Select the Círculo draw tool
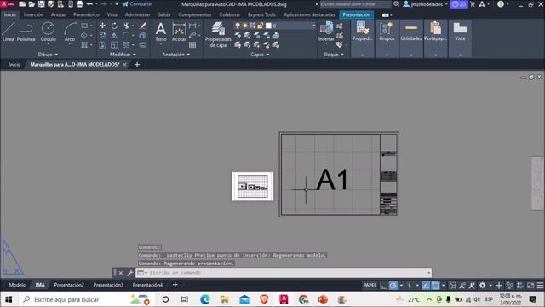The width and height of the screenshot is (545, 307). [48, 32]
